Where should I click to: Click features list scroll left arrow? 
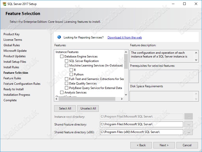point(56,99)
